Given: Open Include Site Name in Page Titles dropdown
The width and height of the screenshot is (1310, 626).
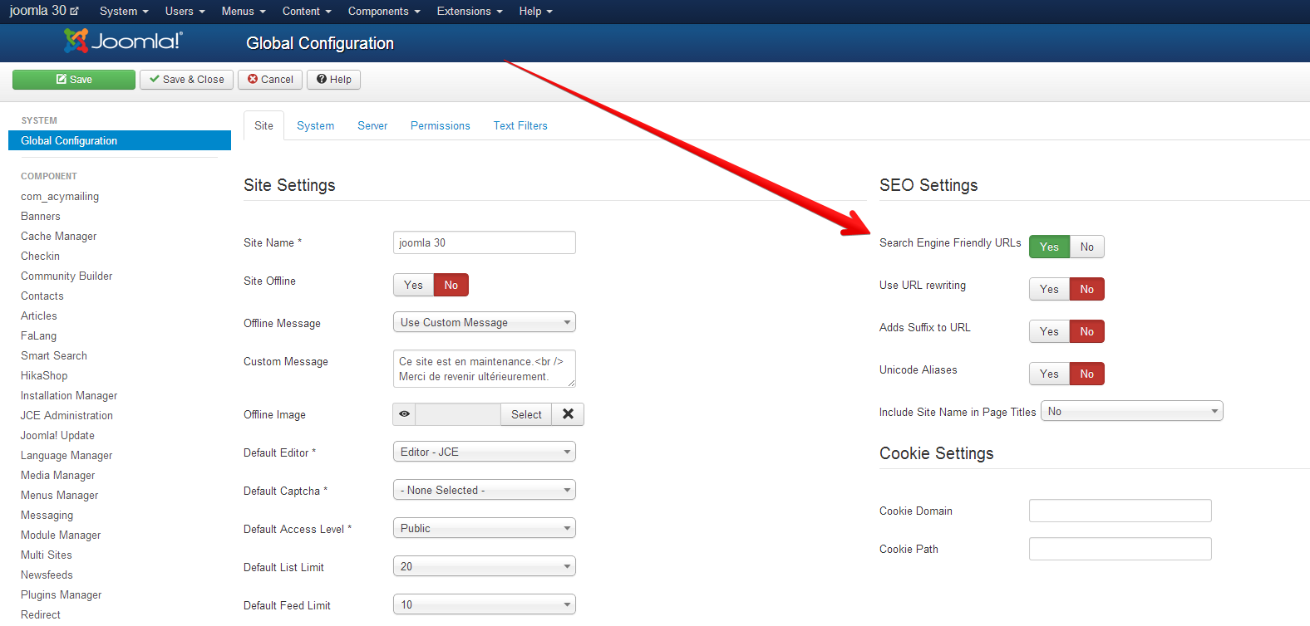Looking at the screenshot, I should tap(1132, 411).
